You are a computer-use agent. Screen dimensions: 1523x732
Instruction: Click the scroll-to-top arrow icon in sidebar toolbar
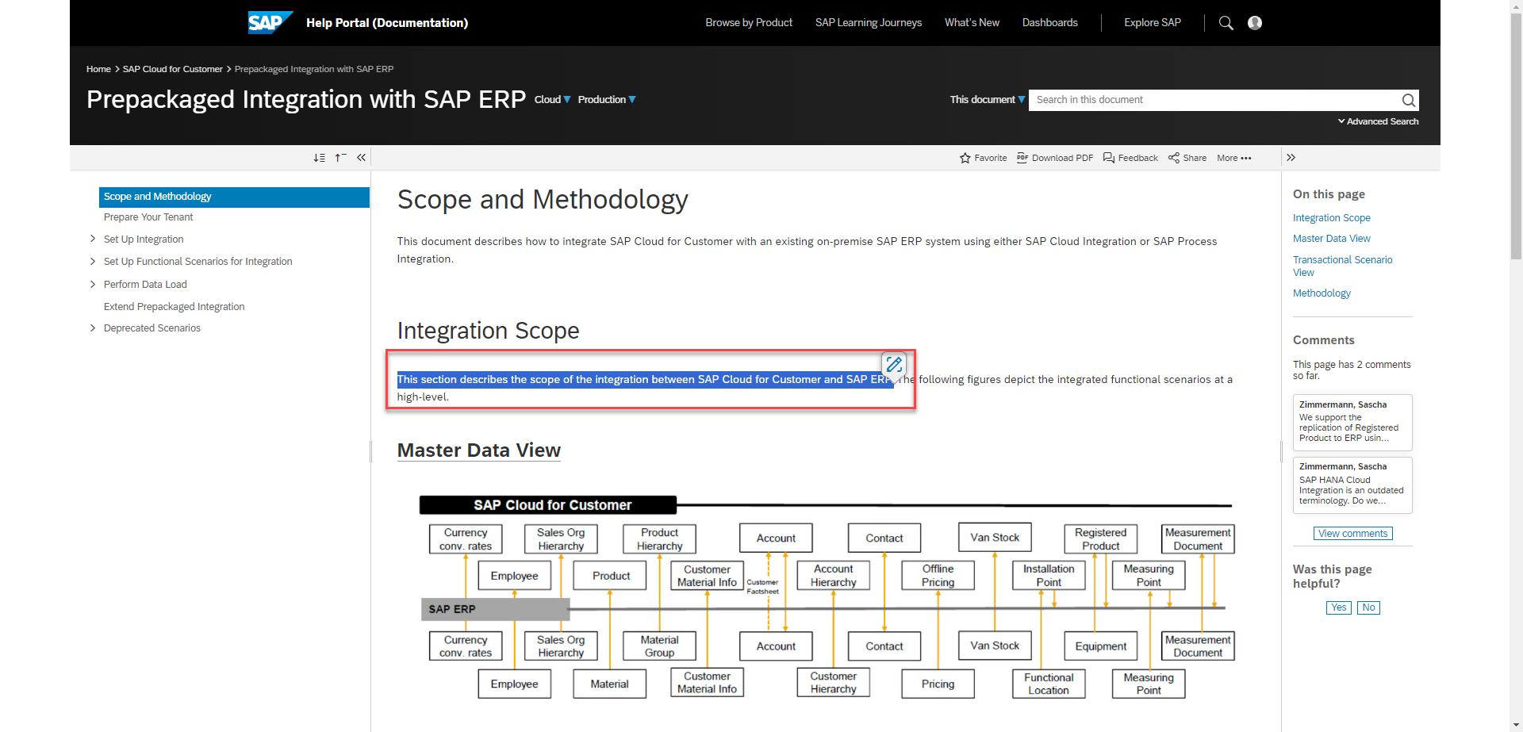pyautogui.click(x=340, y=158)
